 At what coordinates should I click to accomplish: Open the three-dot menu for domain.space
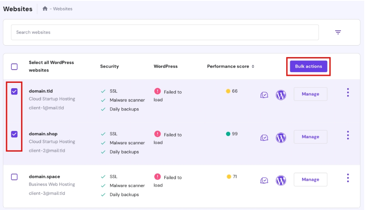pyautogui.click(x=348, y=178)
